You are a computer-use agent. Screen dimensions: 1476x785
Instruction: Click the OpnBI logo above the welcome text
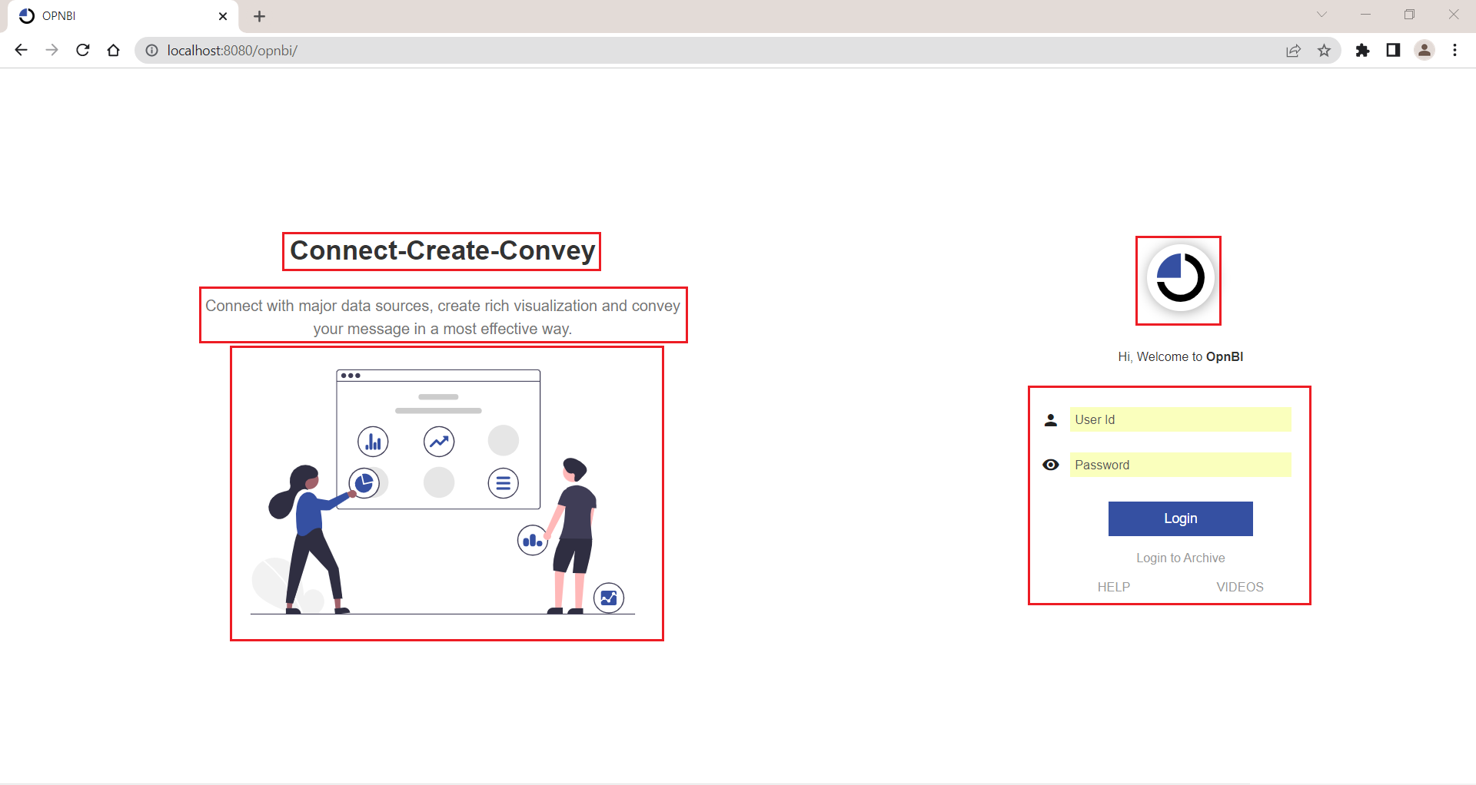coord(1180,277)
